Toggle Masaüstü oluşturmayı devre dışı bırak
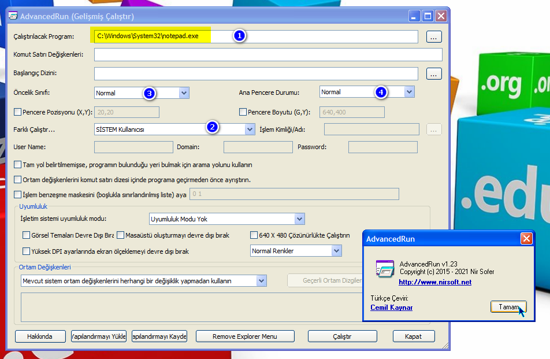The image size is (550, 359). point(120,235)
